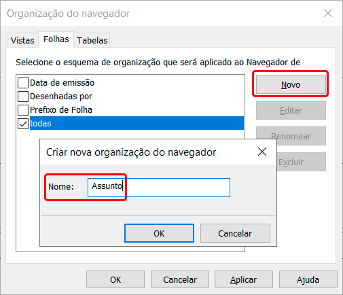This screenshot has height=295, width=343.
Task: Confirm new organization name with OK
Action: point(159,233)
